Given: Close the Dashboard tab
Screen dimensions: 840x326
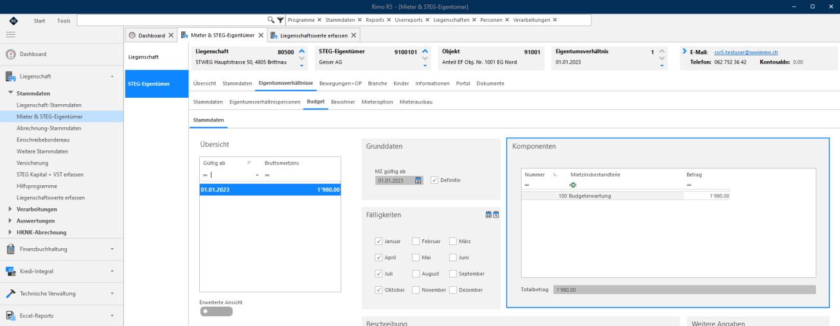Looking at the screenshot, I should 171,35.
